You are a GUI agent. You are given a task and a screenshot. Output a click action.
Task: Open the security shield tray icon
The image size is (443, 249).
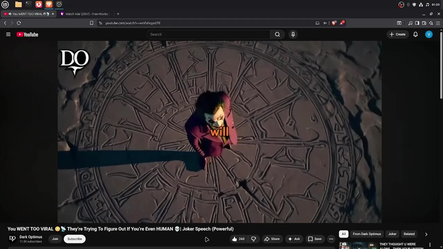tap(414, 4)
